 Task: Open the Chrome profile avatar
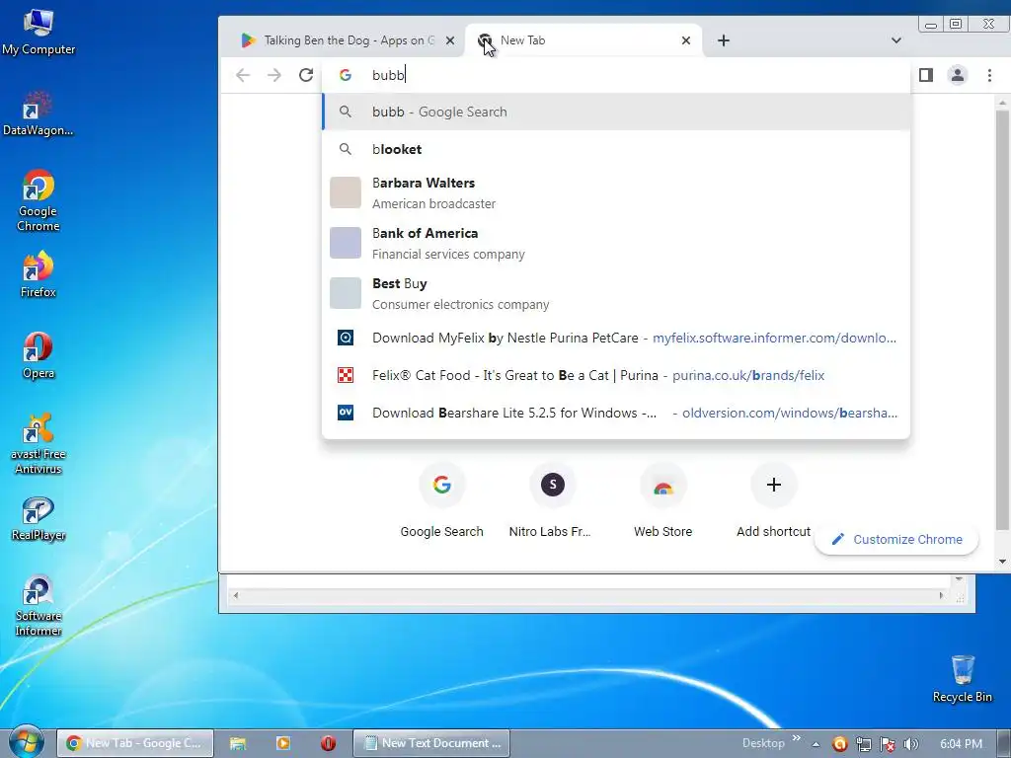pos(958,75)
